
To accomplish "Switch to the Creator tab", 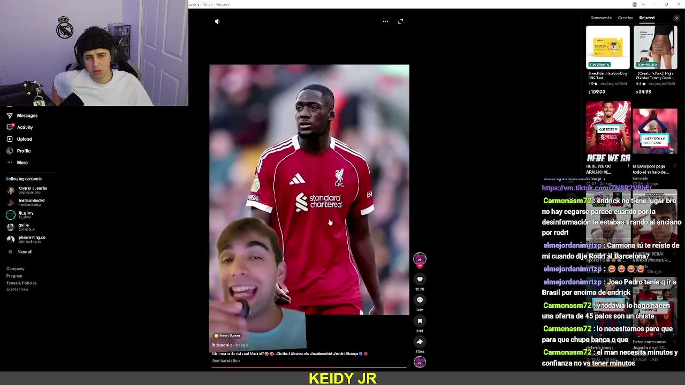I will click(625, 18).
